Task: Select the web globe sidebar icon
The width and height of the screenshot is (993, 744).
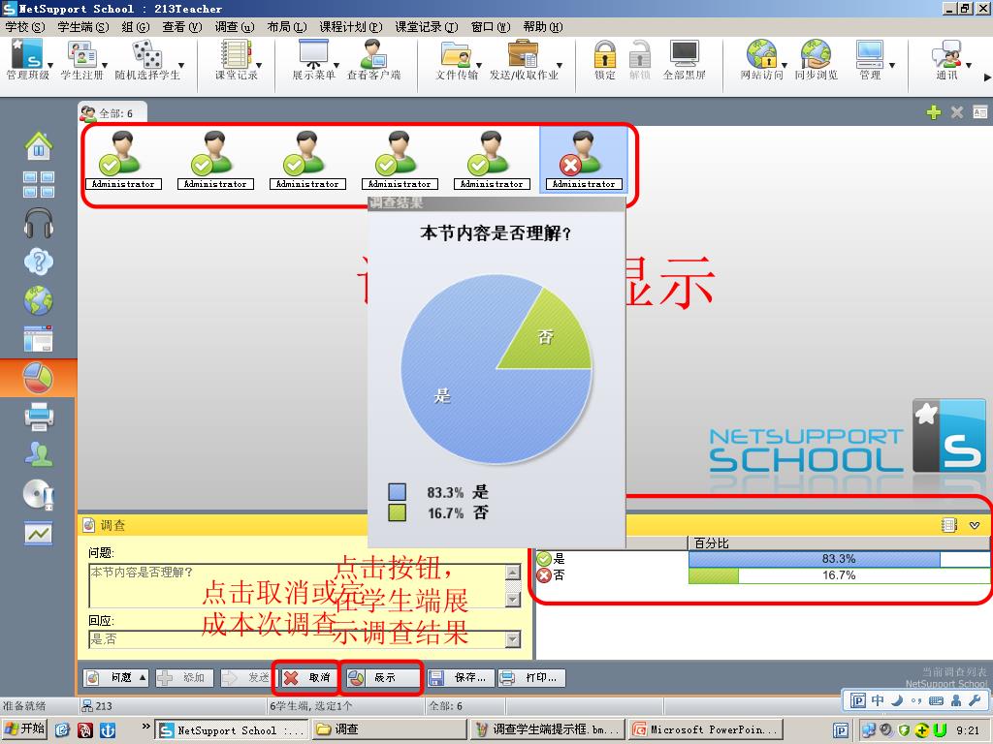Action: point(39,300)
